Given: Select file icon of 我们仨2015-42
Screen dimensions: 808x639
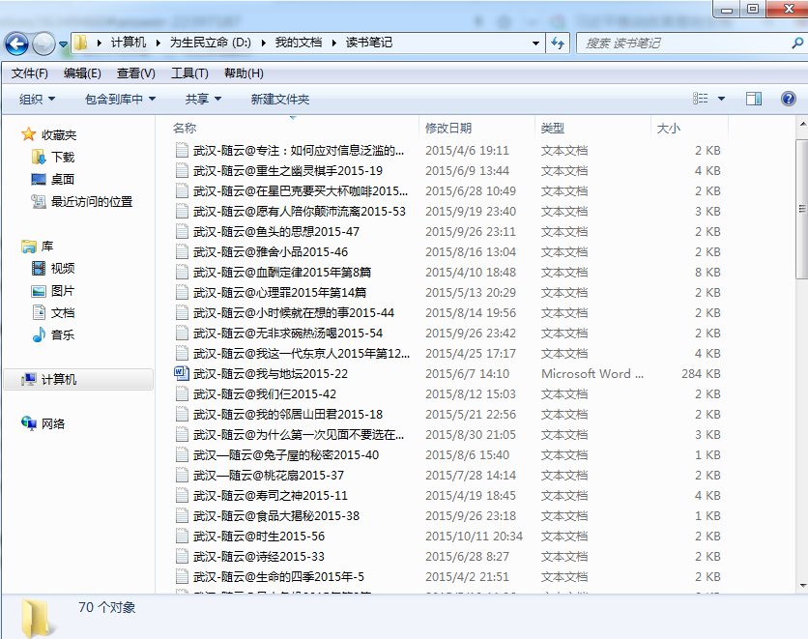Looking at the screenshot, I should coord(182,393).
